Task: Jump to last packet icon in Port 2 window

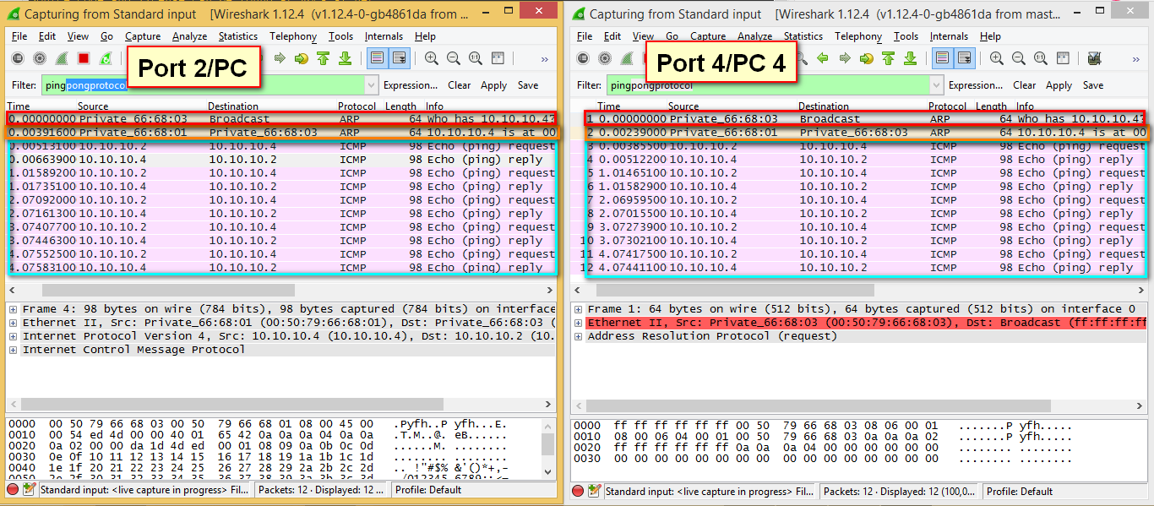Action: click(x=346, y=57)
